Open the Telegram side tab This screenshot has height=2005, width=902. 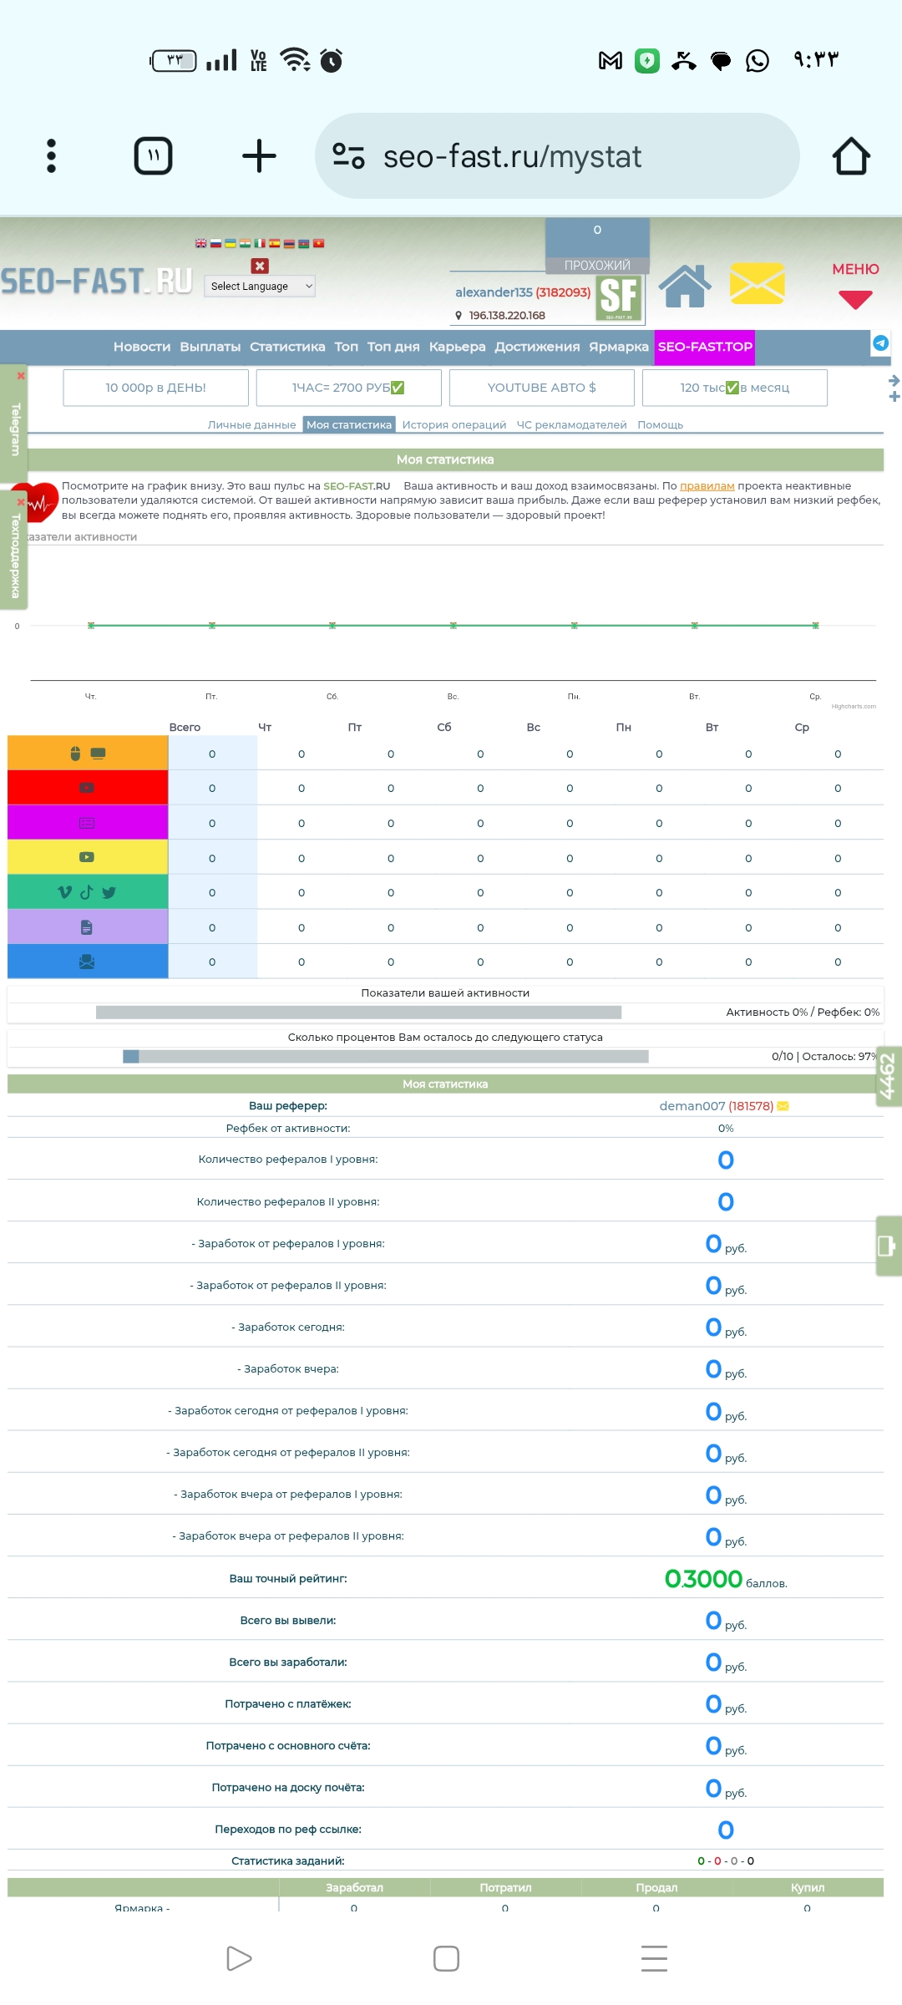(14, 430)
